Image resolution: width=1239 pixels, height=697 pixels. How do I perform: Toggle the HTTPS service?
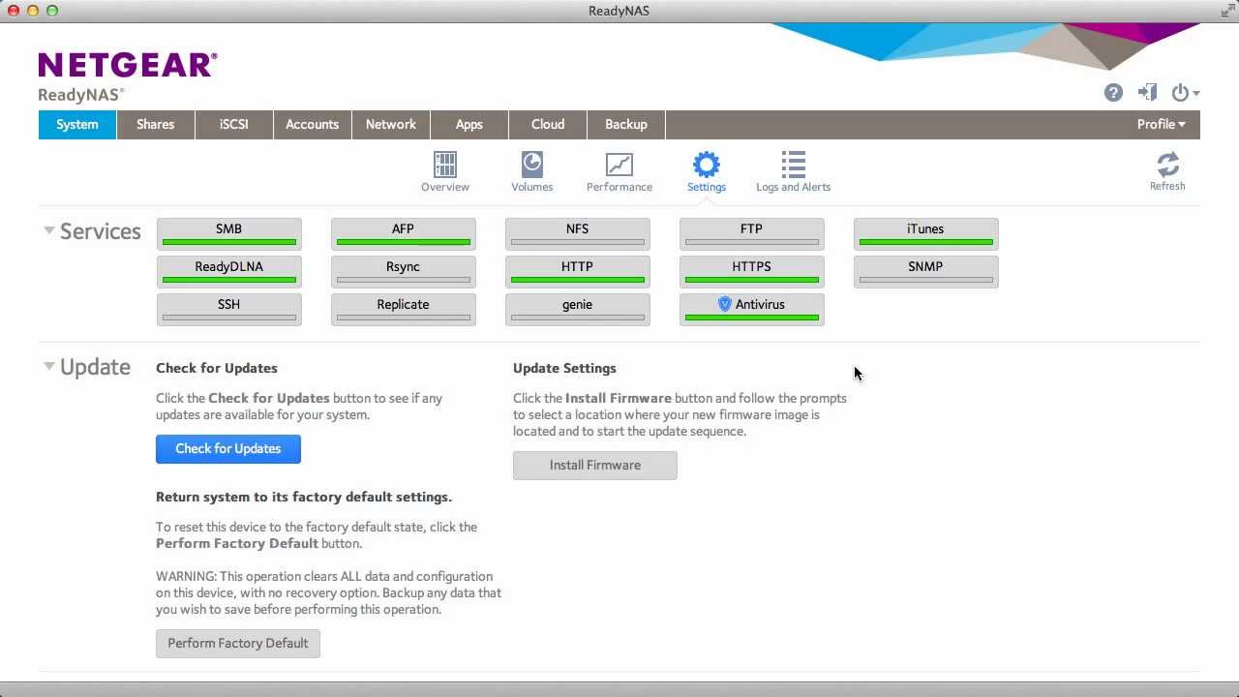(x=752, y=271)
